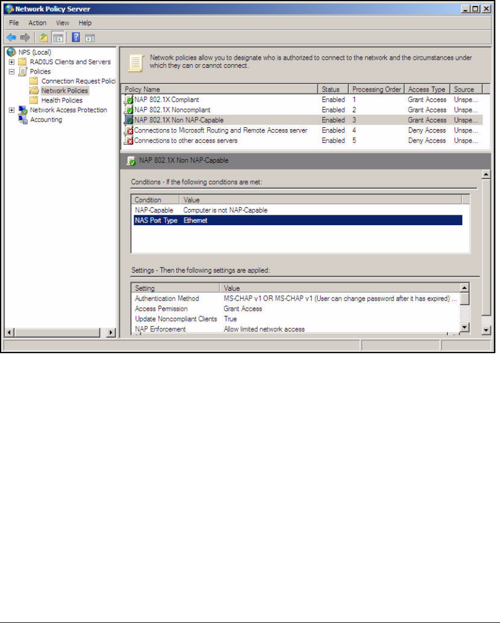The width and height of the screenshot is (500, 623).
Task: Open the Help menu
Action: 85,23
